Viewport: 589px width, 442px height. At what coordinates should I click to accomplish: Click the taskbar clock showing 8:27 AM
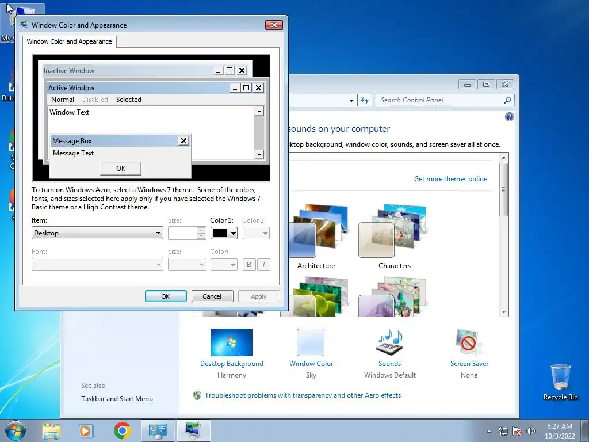(560, 430)
